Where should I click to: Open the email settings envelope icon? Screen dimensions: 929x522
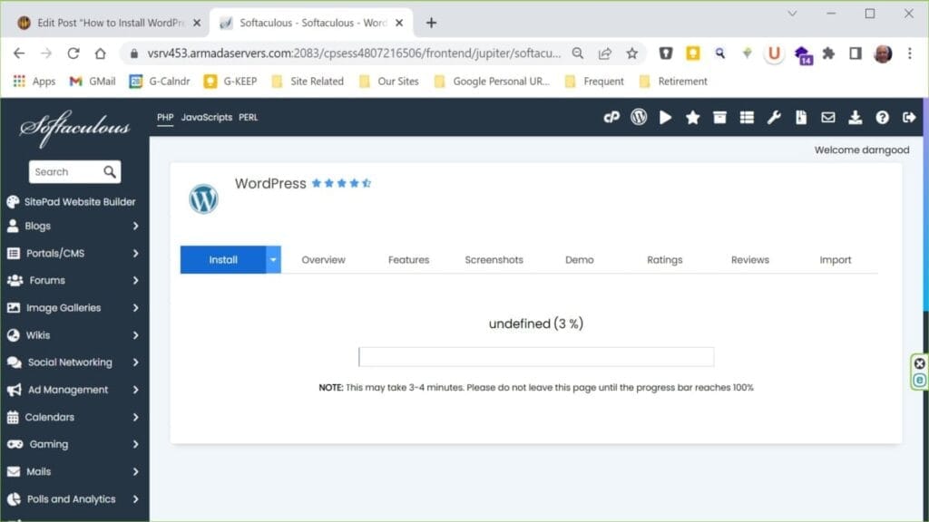point(828,117)
